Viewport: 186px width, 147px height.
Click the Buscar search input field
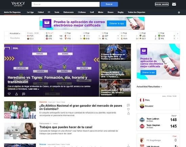(66, 4)
